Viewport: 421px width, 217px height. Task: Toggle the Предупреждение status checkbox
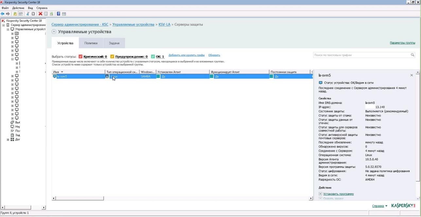(x=112, y=57)
